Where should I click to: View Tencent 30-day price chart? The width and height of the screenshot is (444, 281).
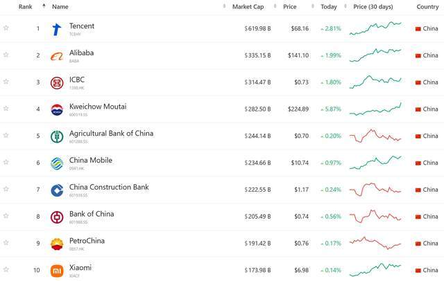click(375, 28)
